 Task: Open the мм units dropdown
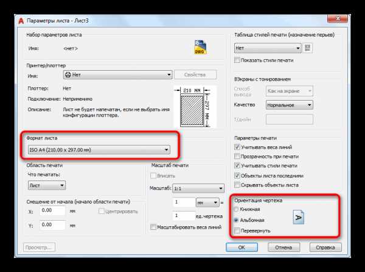[x=207, y=202]
